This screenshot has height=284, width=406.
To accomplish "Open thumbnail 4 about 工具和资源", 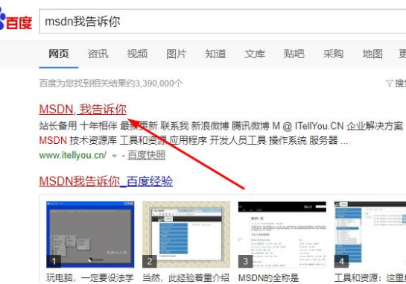I will click(370, 235).
